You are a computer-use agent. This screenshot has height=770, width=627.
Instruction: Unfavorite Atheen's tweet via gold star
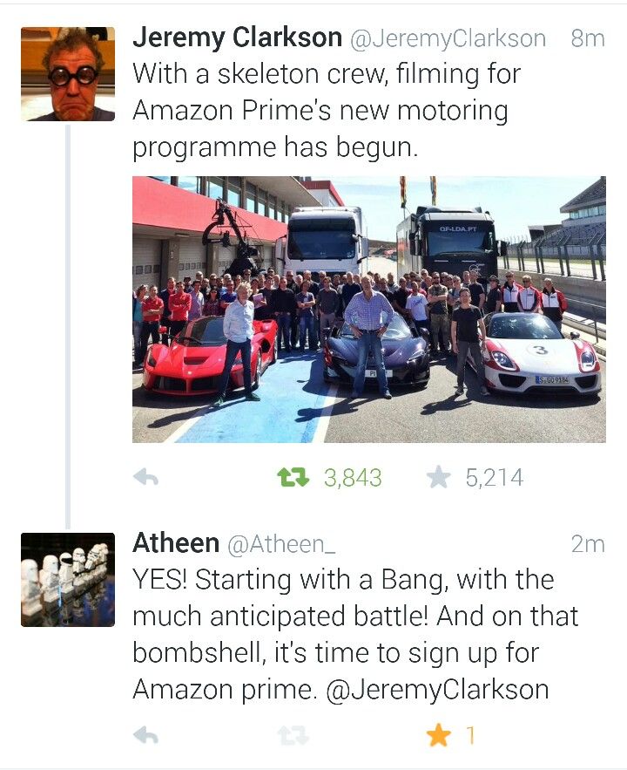[x=438, y=735]
